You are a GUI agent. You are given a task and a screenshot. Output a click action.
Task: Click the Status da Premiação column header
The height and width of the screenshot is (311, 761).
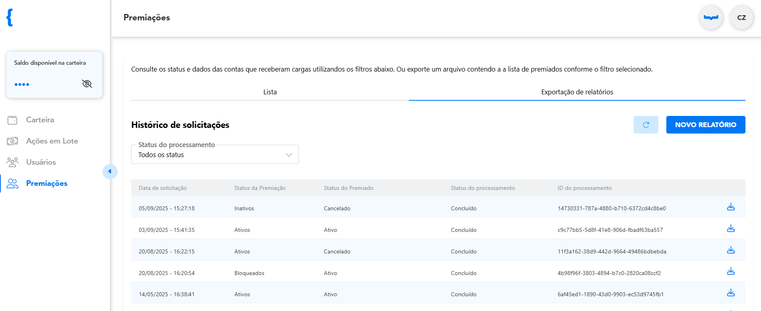[x=260, y=188]
